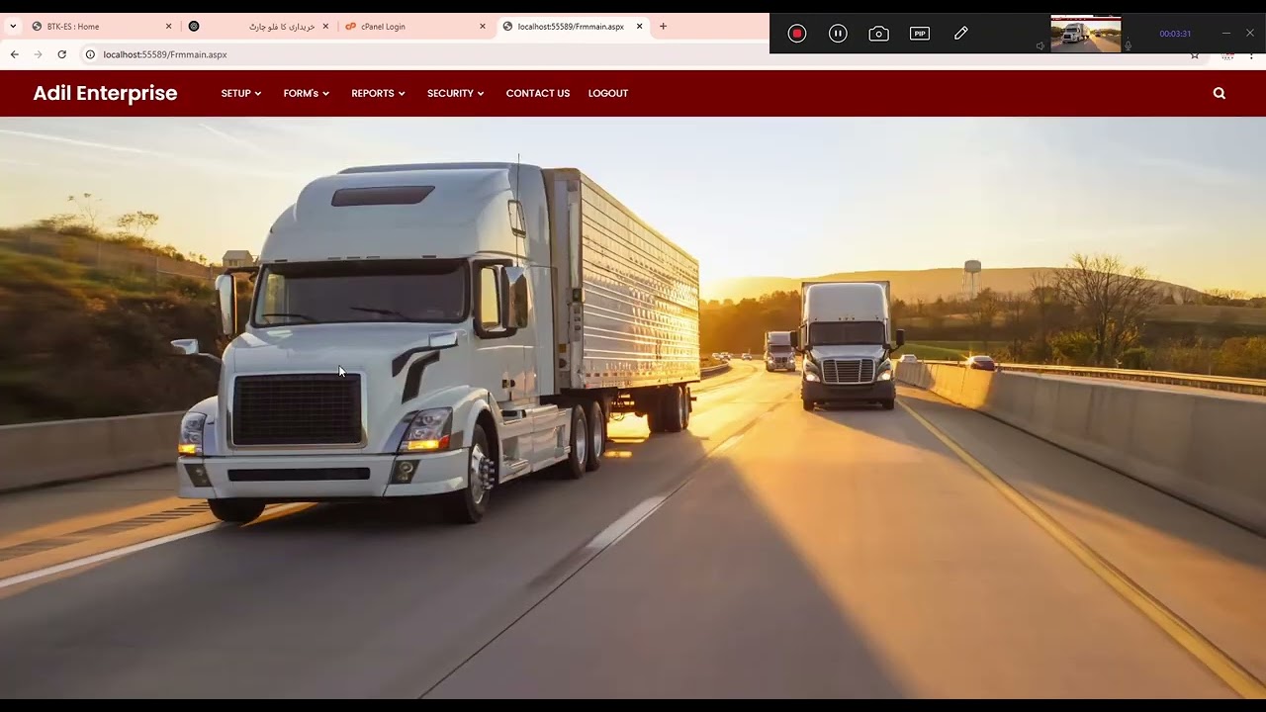
Task: Close the localhost Frmmain.aspx tab
Action: (639, 27)
